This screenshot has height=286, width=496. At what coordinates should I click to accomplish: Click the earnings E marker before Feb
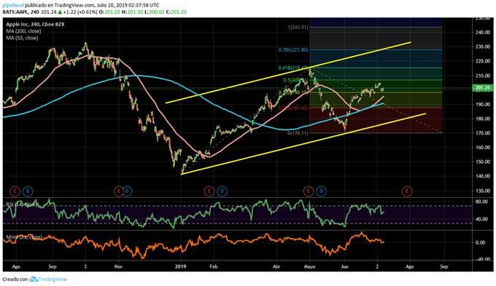209,191
